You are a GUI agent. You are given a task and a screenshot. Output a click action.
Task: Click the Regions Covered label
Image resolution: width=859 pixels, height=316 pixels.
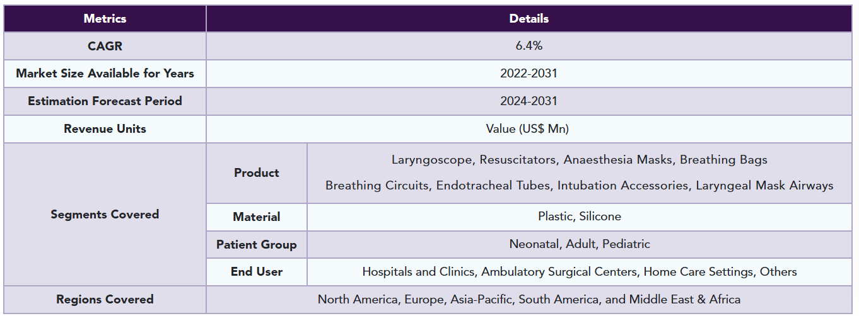coord(105,300)
